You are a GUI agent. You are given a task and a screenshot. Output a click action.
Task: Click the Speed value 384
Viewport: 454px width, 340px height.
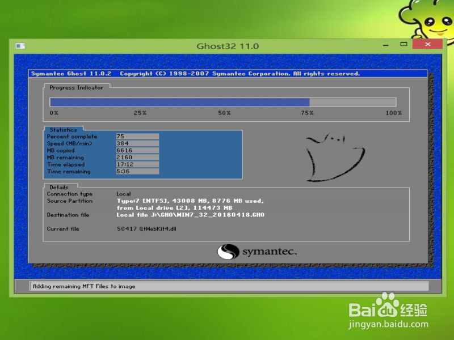(137, 143)
